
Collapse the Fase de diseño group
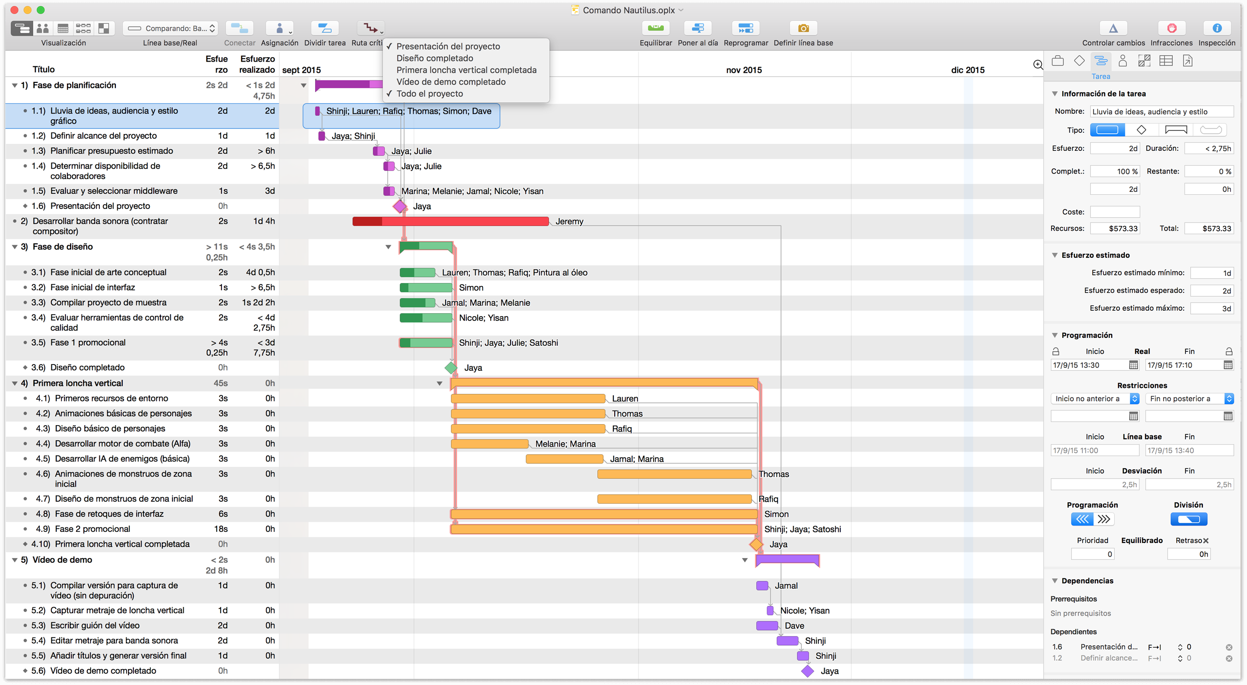click(x=15, y=247)
